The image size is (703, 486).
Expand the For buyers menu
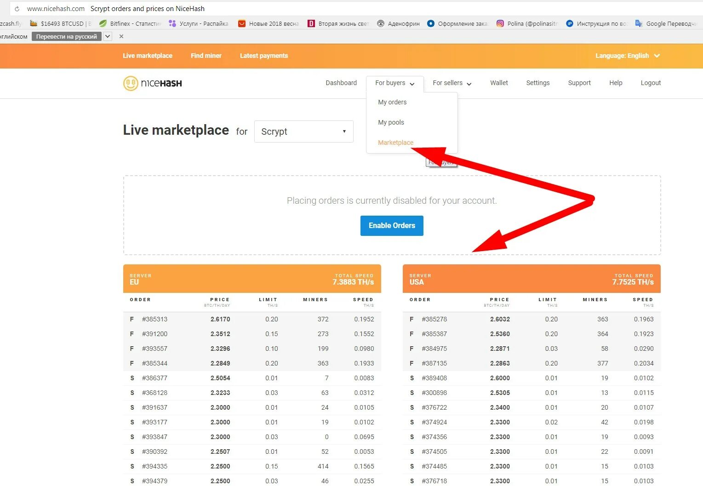(x=394, y=83)
